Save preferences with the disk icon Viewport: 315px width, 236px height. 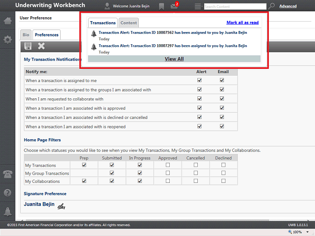(28, 46)
